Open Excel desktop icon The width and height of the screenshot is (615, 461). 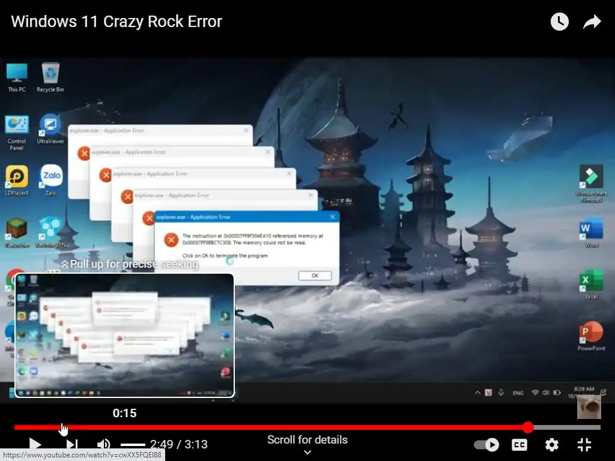pyautogui.click(x=591, y=285)
